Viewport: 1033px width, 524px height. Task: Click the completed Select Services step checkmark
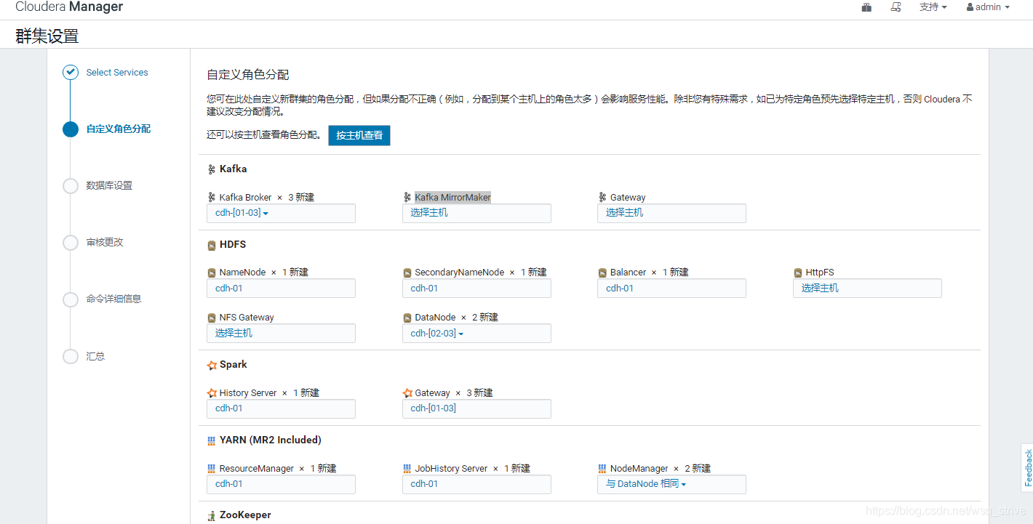(x=71, y=72)
